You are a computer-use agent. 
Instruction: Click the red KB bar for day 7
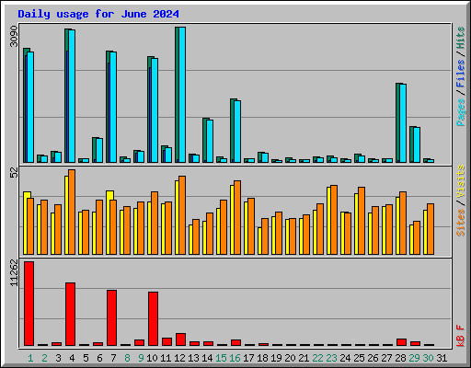click(111, 317)
